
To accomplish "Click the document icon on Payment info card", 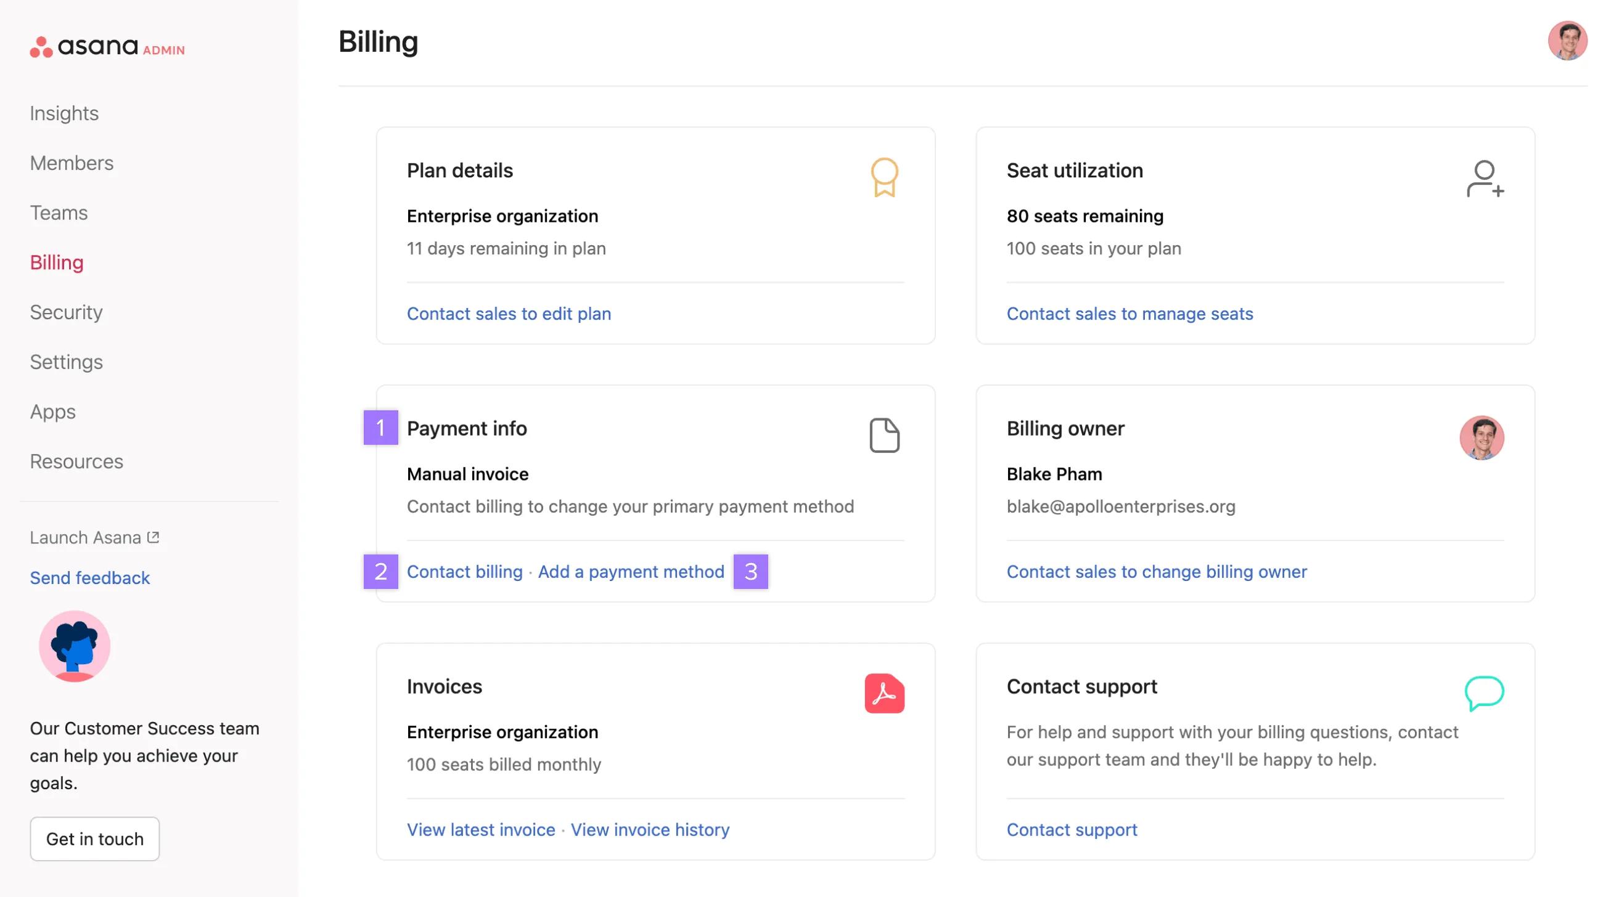I will coord(884,435).
